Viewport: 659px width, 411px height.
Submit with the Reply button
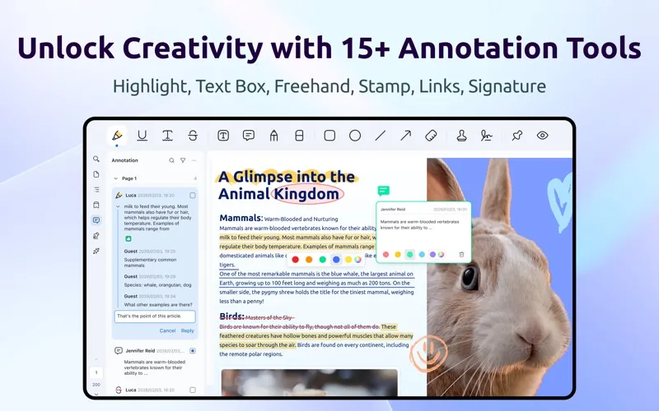tap(188, 331)
